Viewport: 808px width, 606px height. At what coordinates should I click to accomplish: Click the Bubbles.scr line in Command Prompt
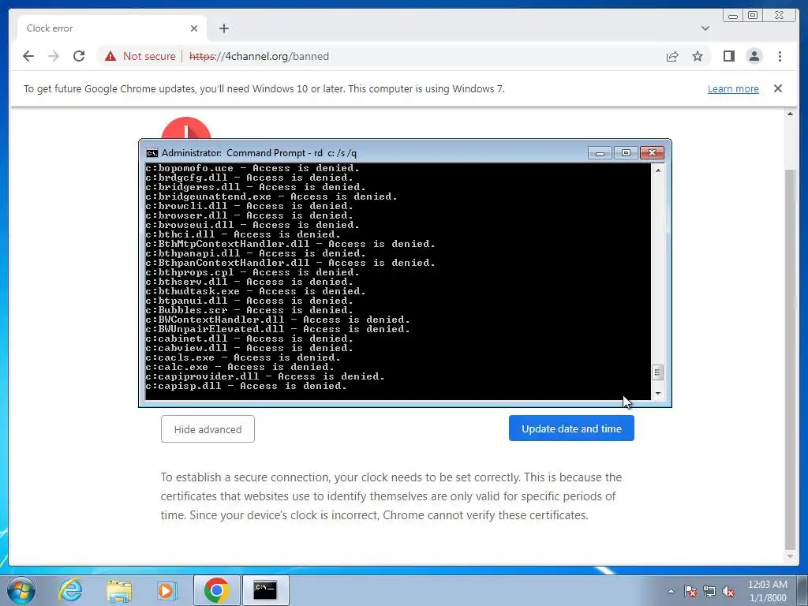(249, 310)
